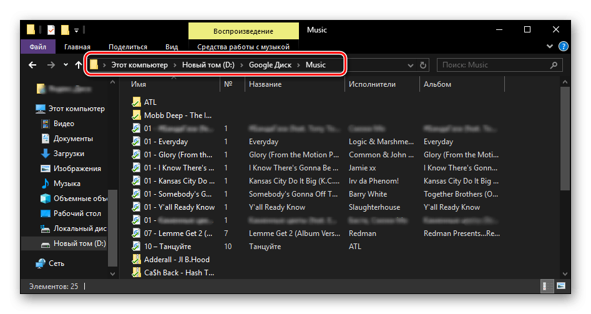Viewport: 591px width, 314px height.
Task: Open Музыка in the navigation pane
Action: click(66, 184)
